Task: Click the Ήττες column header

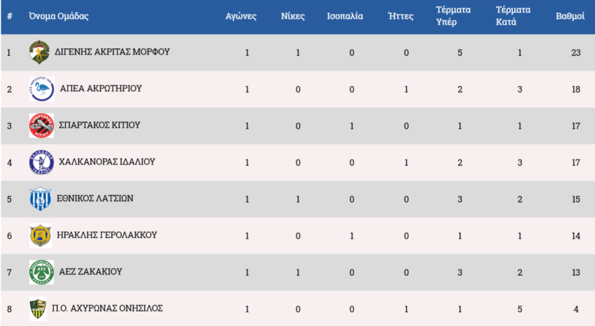Action: click(x=401, y=16)
